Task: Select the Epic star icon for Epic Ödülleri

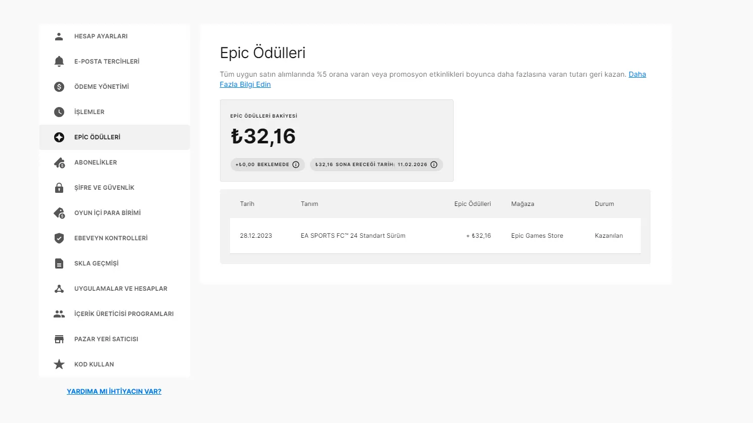Action: pyautogui.click(x=59, y=137)
